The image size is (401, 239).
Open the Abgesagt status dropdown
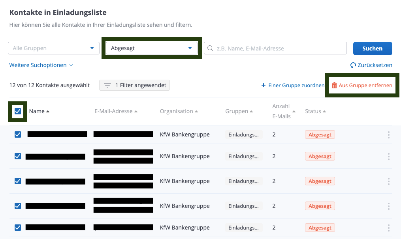coord(152,48)
